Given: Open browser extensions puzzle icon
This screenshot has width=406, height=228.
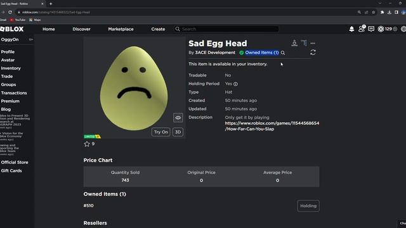Looking at the screenshot, I should [382, 12].
